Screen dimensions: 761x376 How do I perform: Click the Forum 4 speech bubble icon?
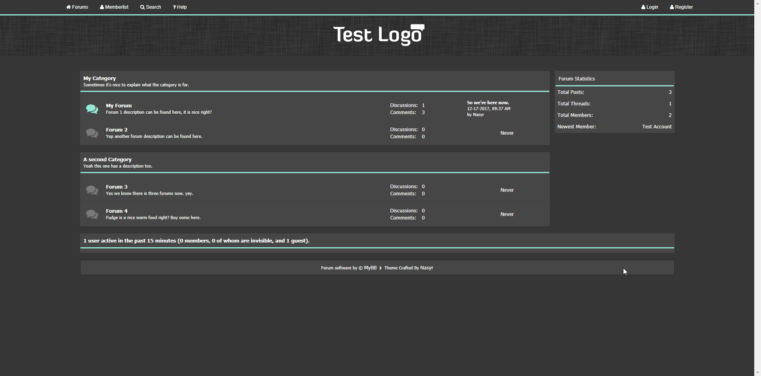pyautogui.click(x=92, y=214)
